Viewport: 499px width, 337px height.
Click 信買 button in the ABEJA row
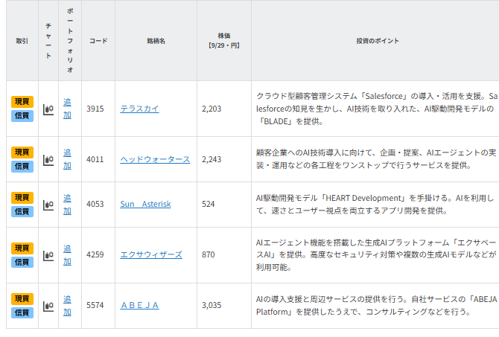(22, 313)
